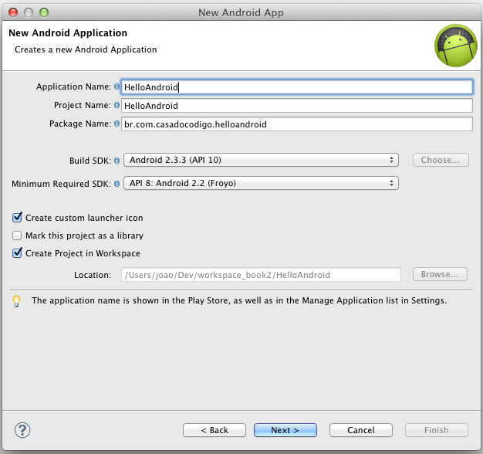Open the Minimum Required SDK dropdown

pyautogui.click(x=260, y=184)
